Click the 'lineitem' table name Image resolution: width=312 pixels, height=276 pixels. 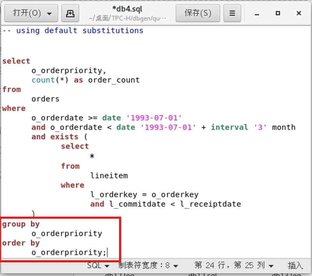coord(109,176)
